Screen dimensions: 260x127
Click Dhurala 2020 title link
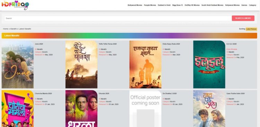pyautogui.click(x=104, y=93)
